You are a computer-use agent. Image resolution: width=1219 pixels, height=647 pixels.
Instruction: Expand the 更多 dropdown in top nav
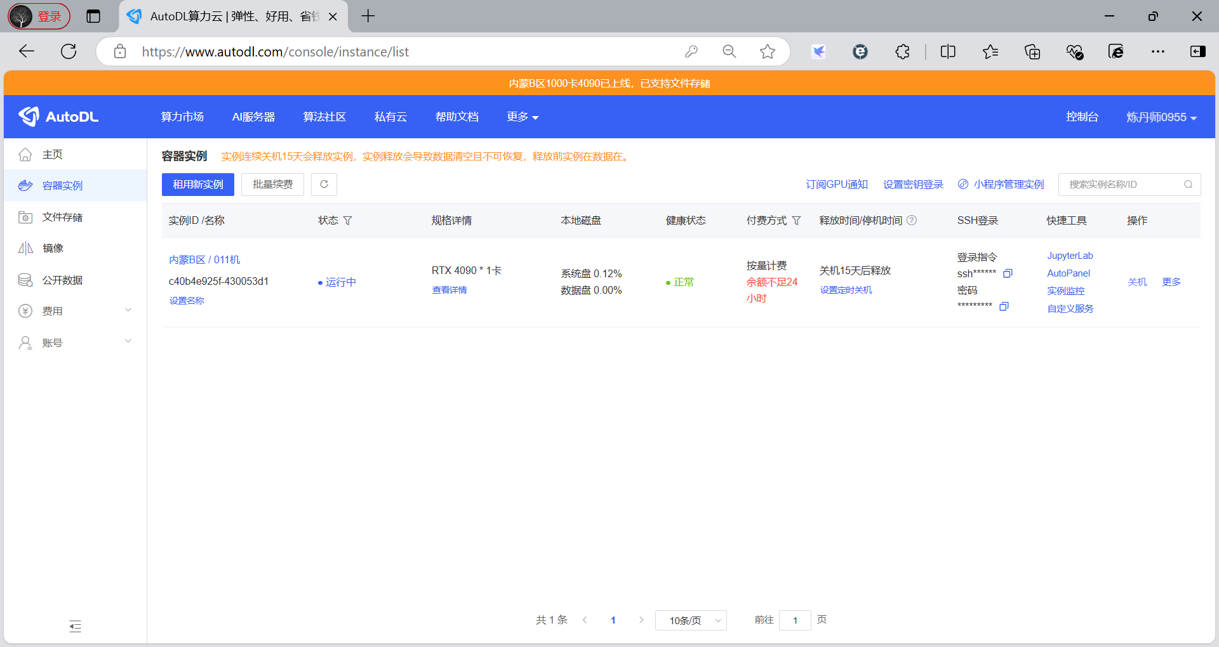click(x=523, y=117)
